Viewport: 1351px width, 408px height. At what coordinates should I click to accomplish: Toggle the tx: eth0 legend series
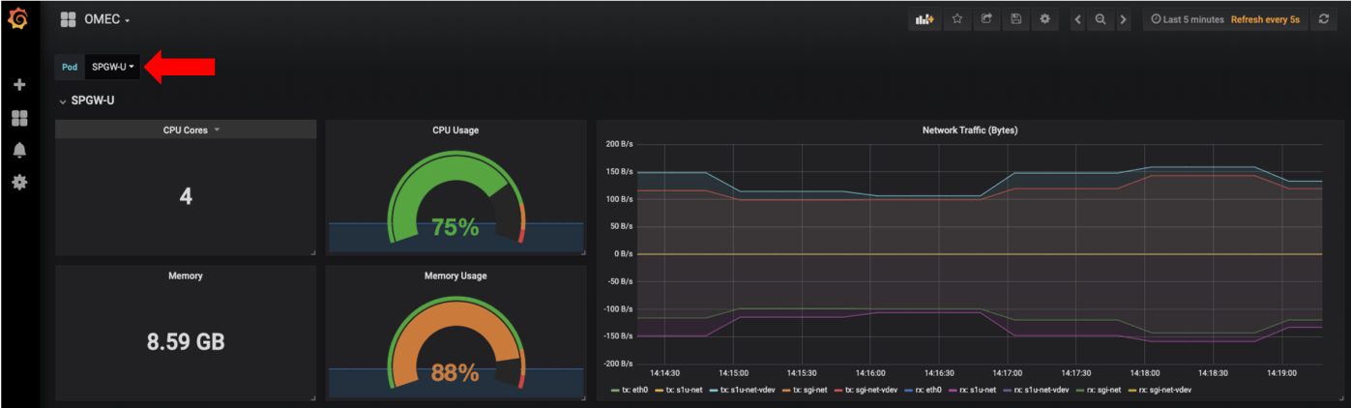point(631,390)
